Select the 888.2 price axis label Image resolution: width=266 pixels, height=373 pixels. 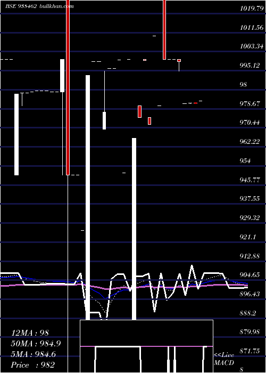pos(248,313)
